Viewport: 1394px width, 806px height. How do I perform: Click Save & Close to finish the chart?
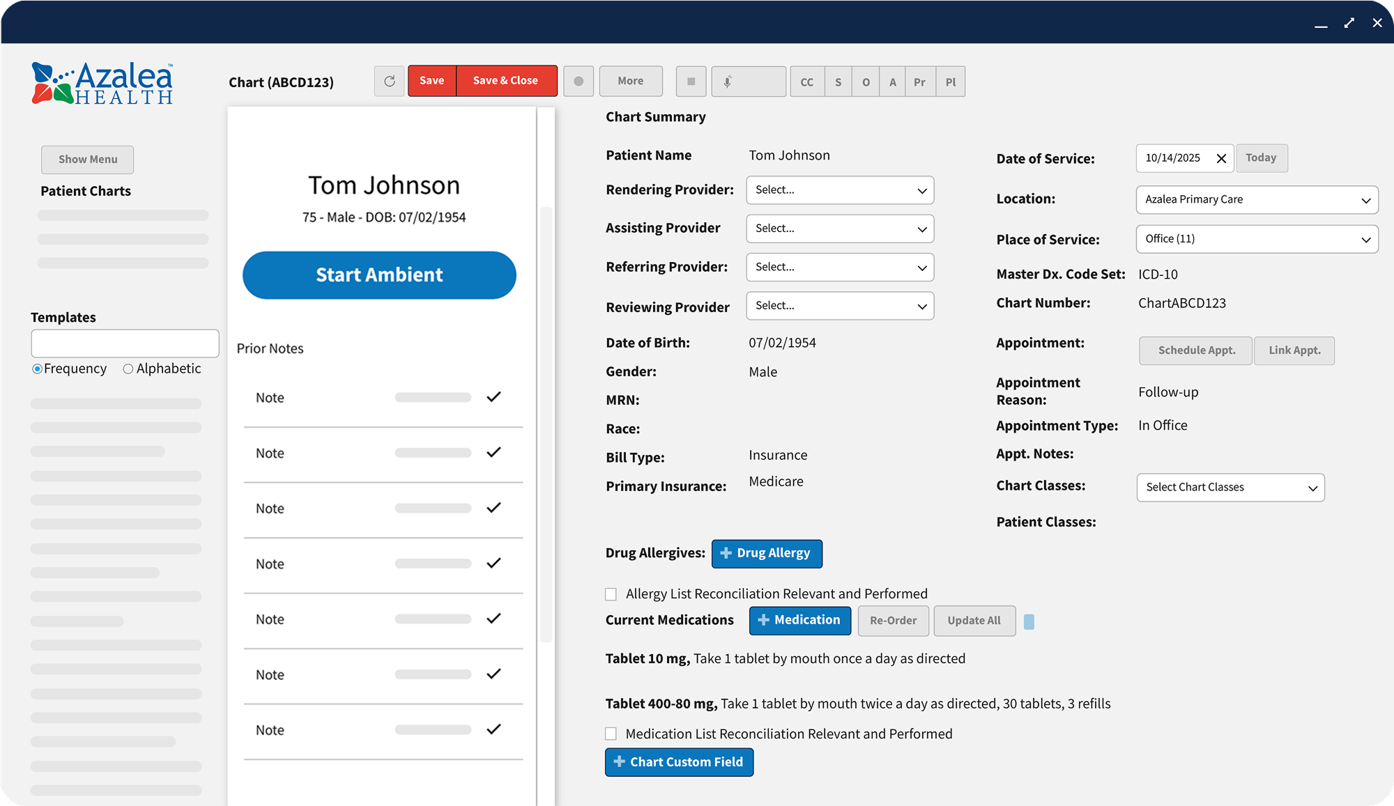(x=506, y=81)
